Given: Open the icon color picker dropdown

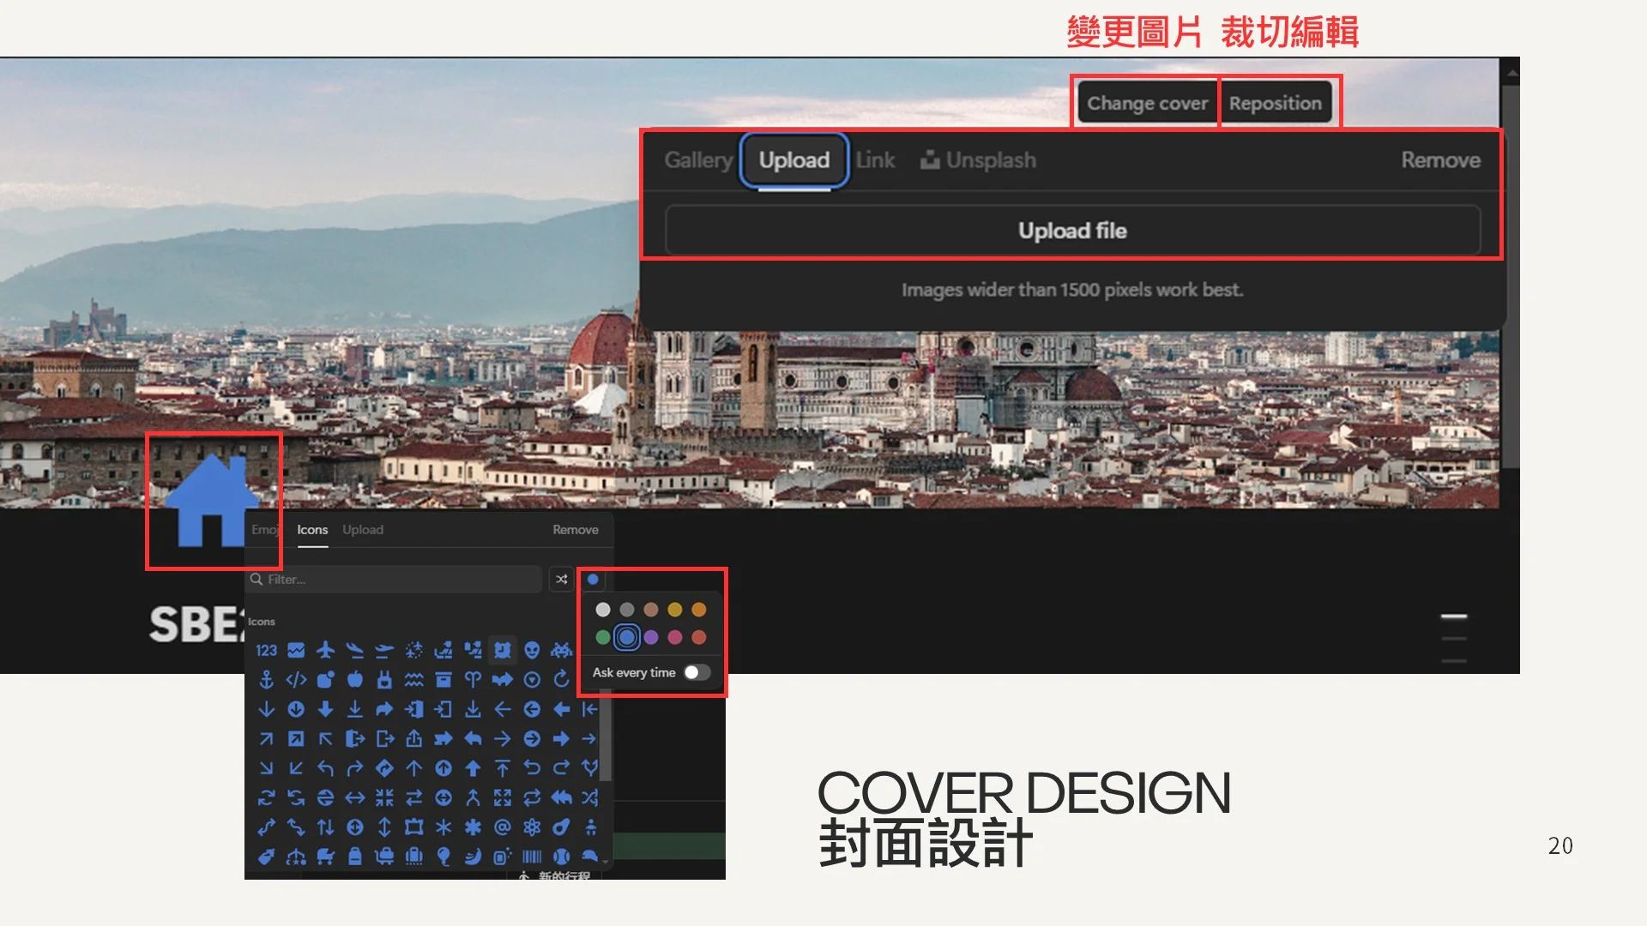Looking at the screenshot, I should tap(593, 580).
